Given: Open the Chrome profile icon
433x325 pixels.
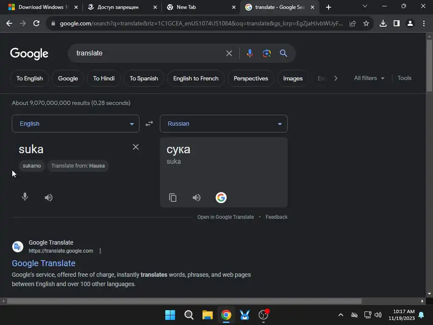Looking at the screenshot, I should click(x=410, y=24).
